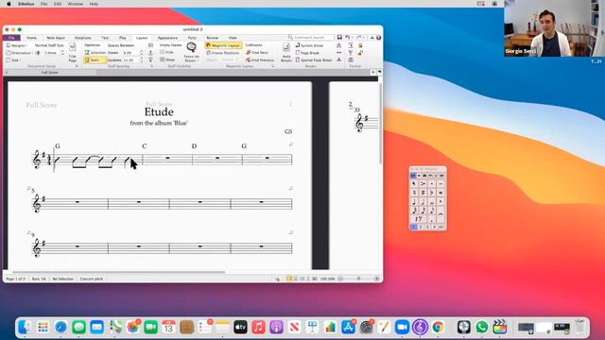Viewport: 605px width, 340px height.
Task: Hide empty staves
Action: click(x=167, y=53)
